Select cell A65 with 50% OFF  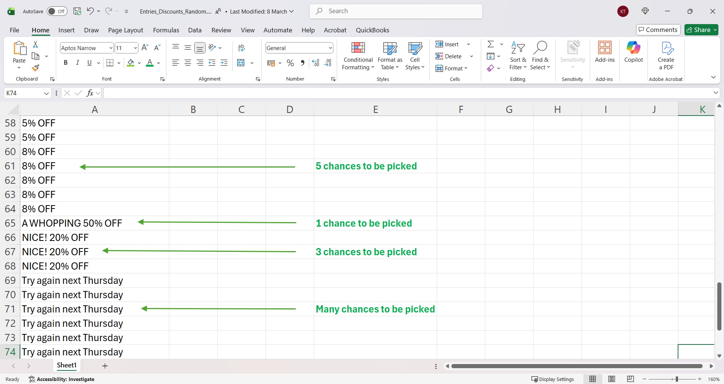pos(72,223)
